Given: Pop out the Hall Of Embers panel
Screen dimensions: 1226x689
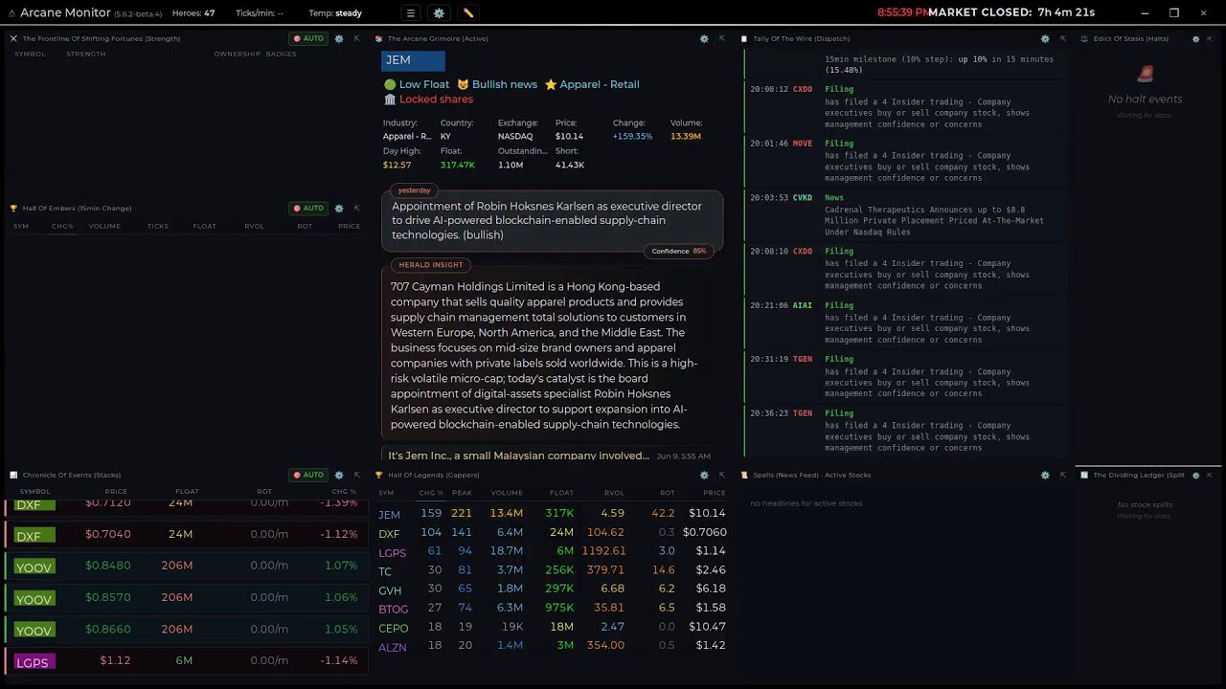Looking at the screenshot, I should click(x=356, y=208).
